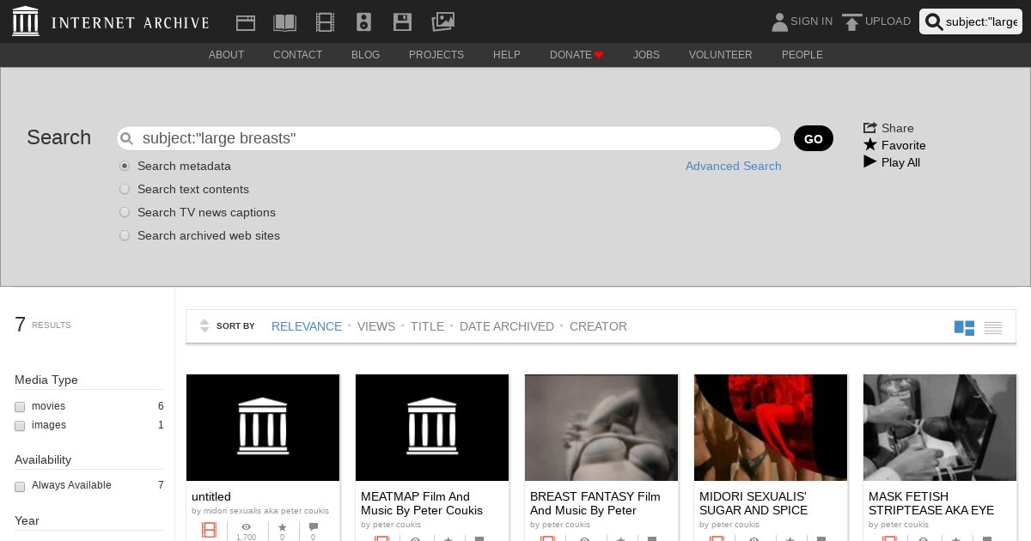Open the Images icon in navbar
The height and width of the screenshot is (541, 1031).
coord(442,21)
